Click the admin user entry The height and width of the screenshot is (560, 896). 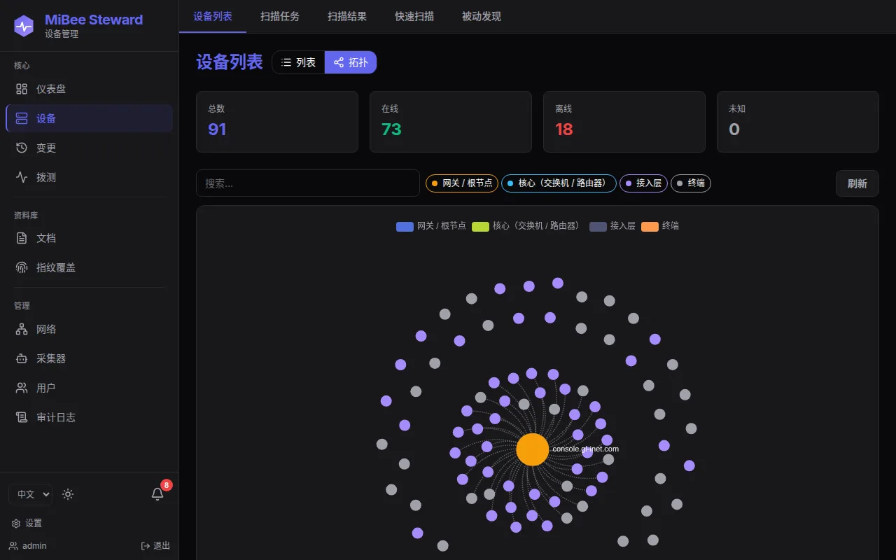[x=28, y=546]
